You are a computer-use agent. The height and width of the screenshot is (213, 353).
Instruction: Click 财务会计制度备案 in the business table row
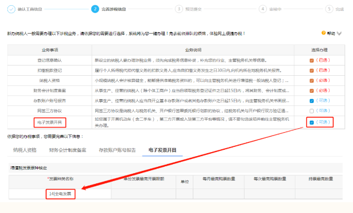pyautogui.click(x=50, y=91)
